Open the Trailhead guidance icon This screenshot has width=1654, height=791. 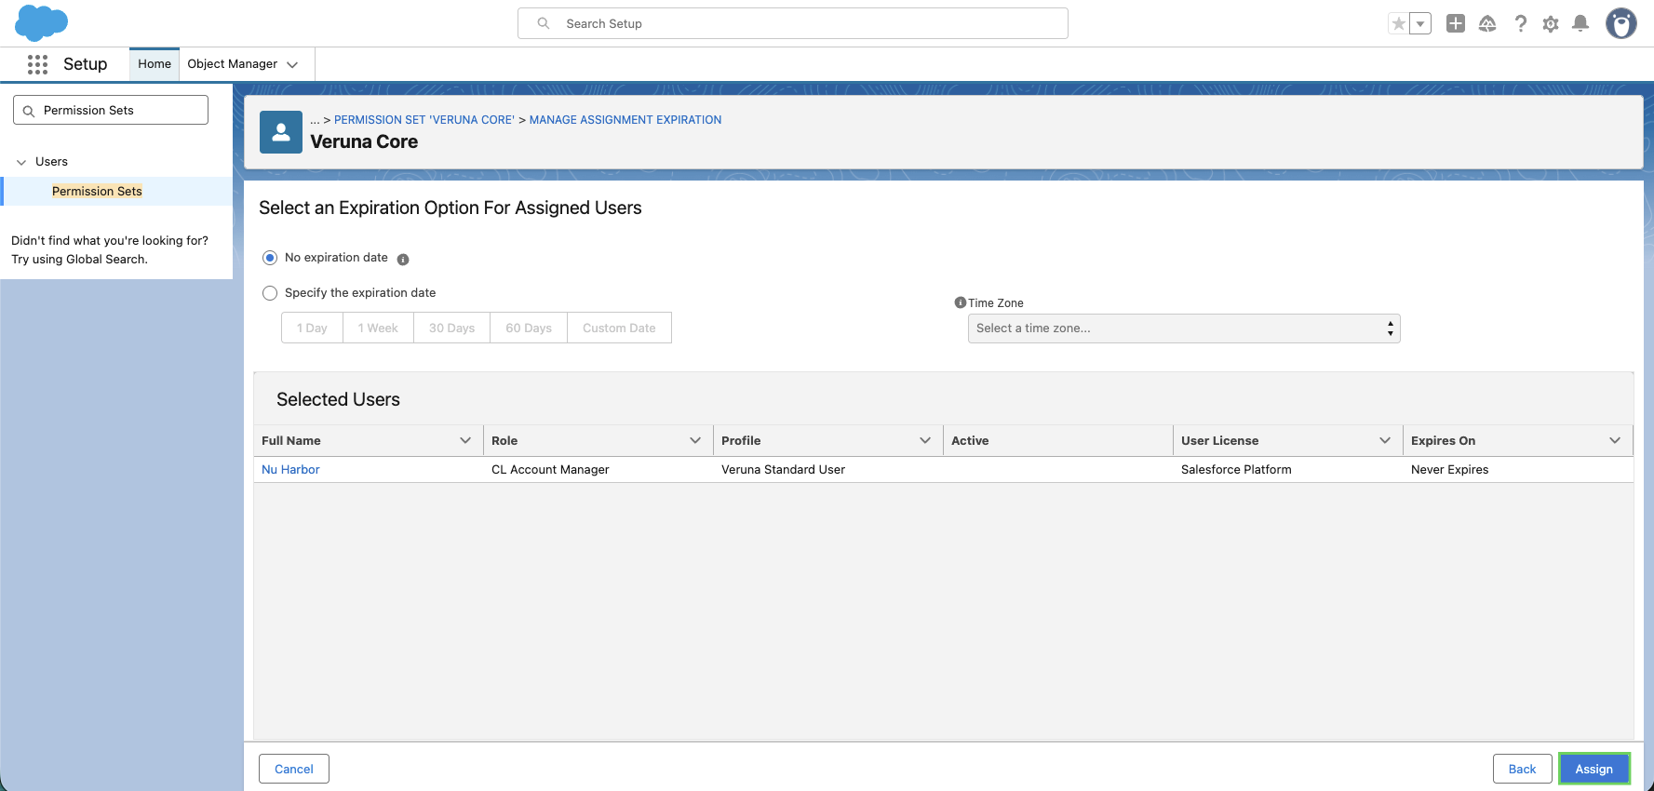click(1487, 24)
